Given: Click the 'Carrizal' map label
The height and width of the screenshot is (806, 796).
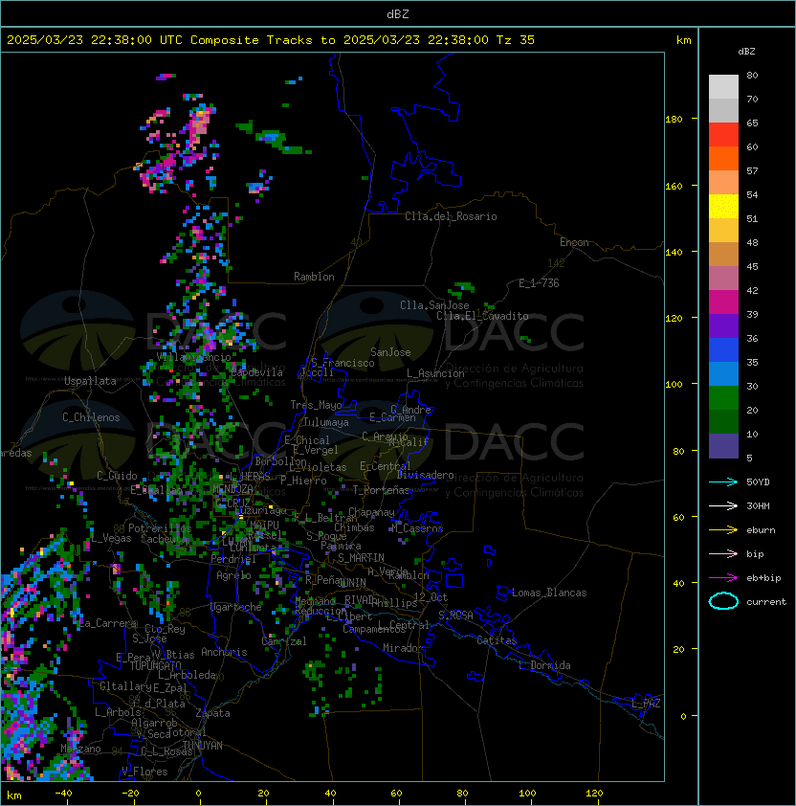Looking at the screenshot, I should point(283,641).
